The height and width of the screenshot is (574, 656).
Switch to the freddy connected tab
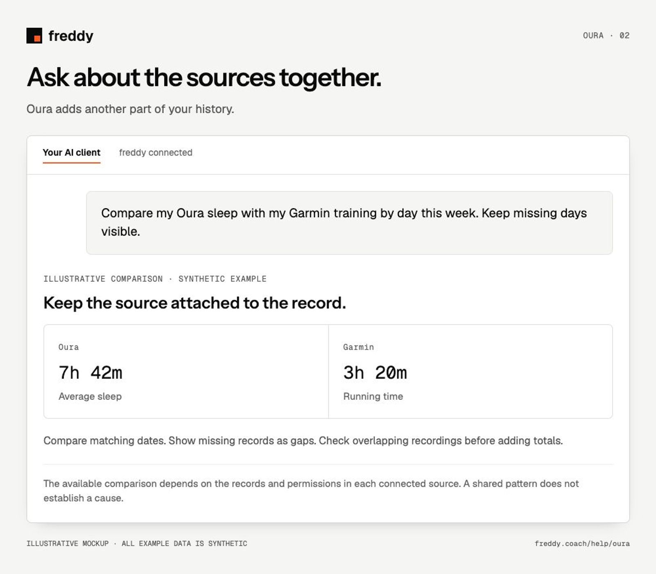tap(155, 153)
